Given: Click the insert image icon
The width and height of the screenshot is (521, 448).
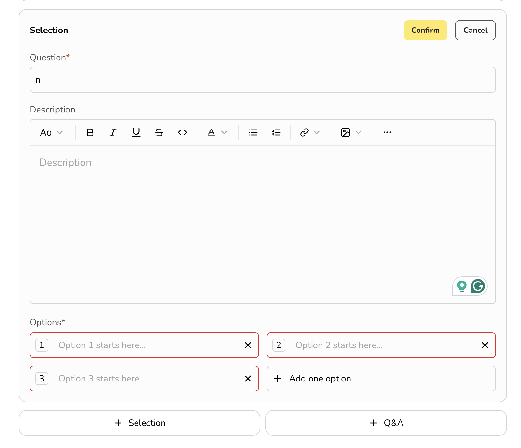Looking at the screenshot, I should click(x=346, y=132).
